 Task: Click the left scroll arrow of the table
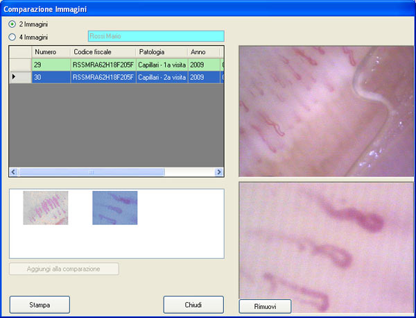click(x=14, y=172)
